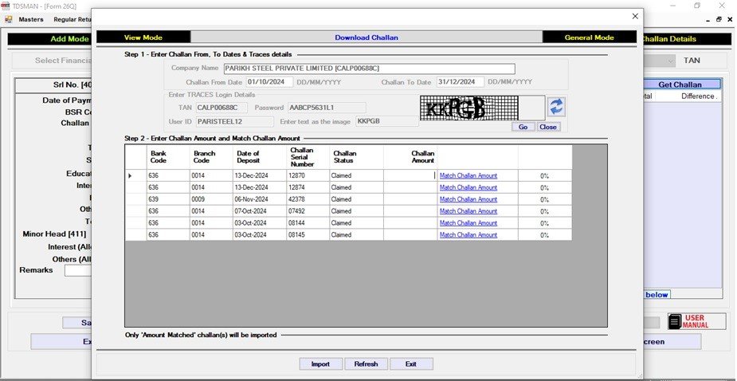Click the TDSMAN application icon in title bar
Screen dimensions: 737x381
tap(6, 6)
